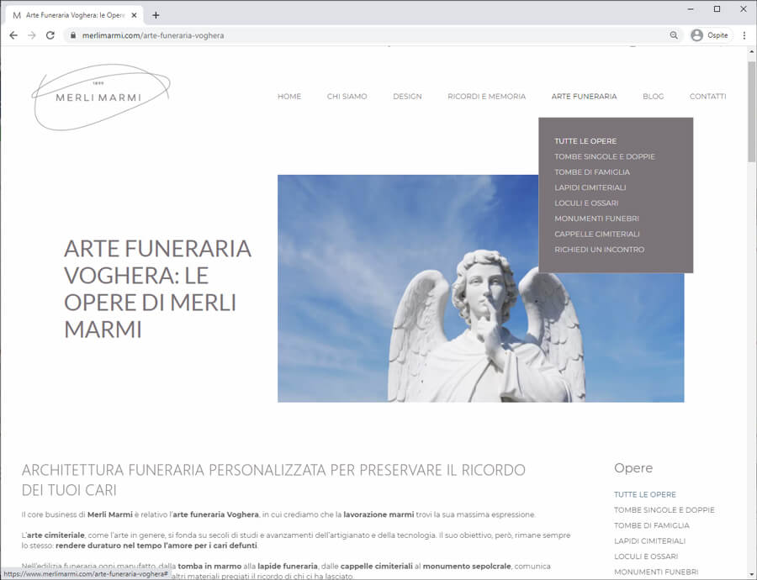Select CAPPELLE CIMITERIALI in dropdown menu
This screenshot has width=757, height=580.
(x=596, y=234)
